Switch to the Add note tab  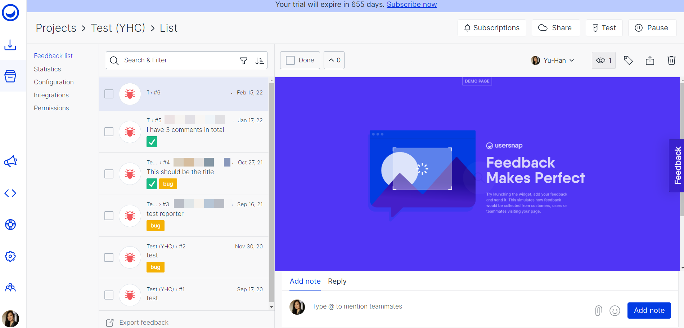[305, 281]
